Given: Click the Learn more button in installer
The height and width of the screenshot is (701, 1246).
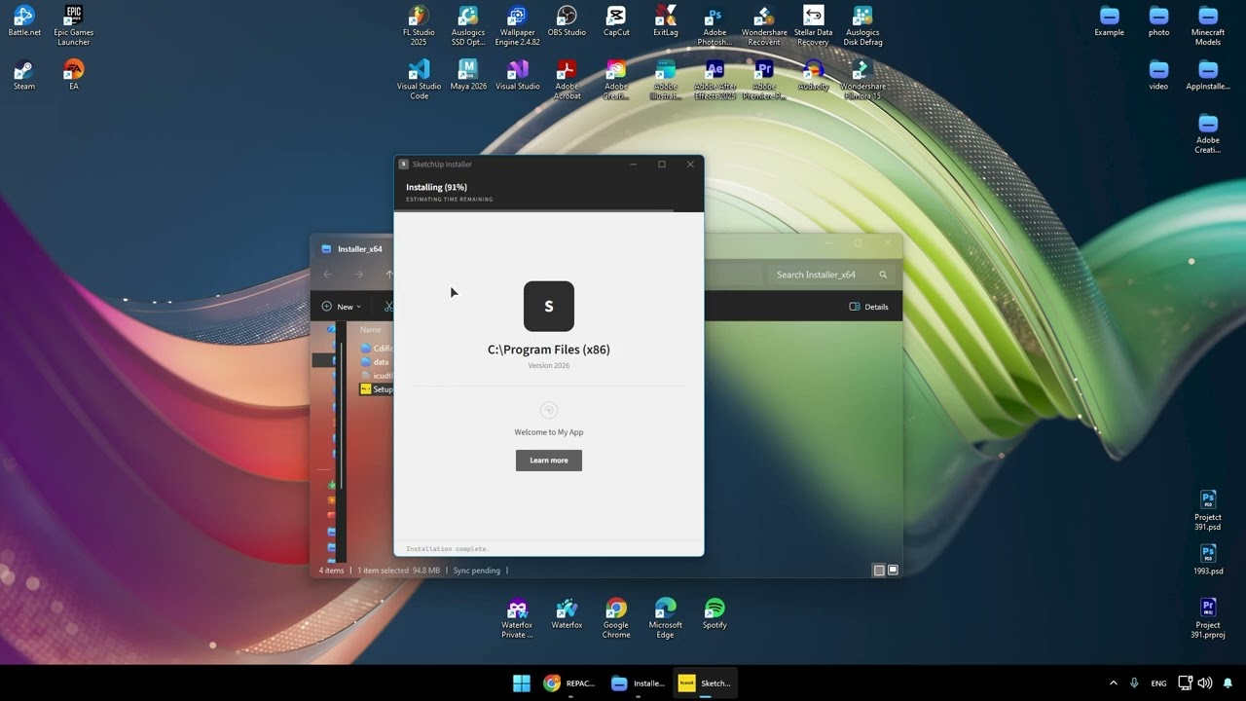Looking at the screenshot, I should pos(549,461).
